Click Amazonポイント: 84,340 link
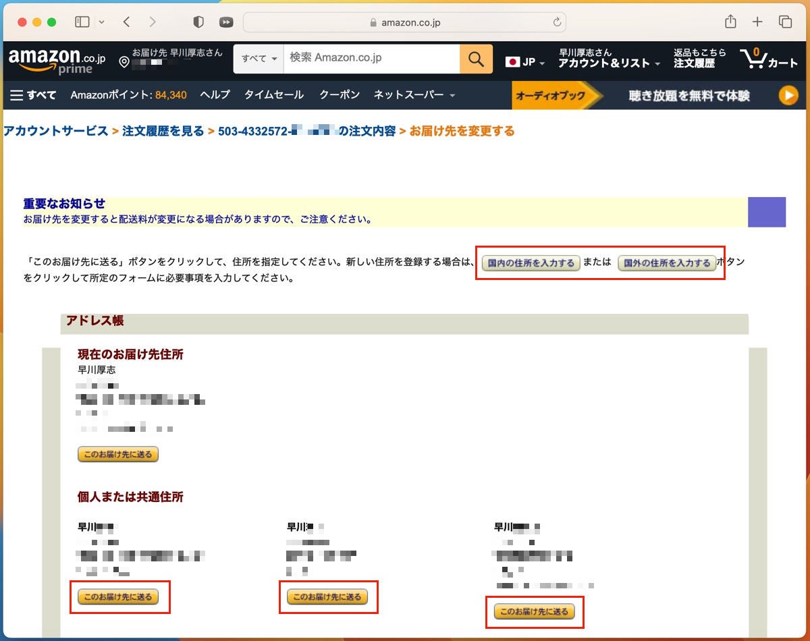810x641 pixels. point(128,95)
